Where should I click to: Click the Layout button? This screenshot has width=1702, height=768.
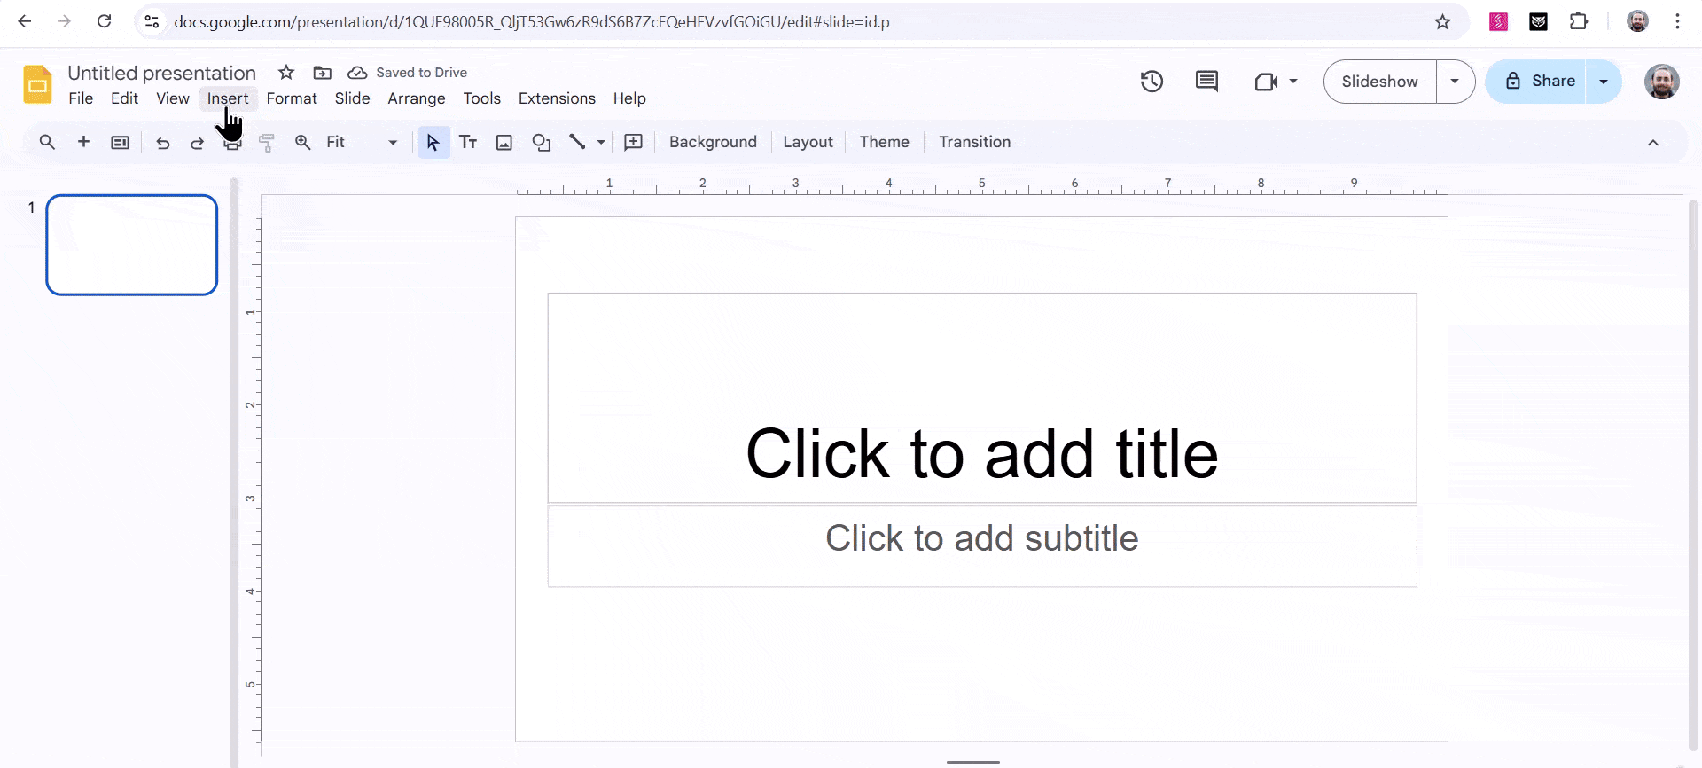coord(808,142)
